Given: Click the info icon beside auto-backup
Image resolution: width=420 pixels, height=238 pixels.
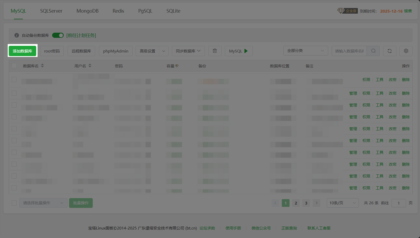Looking at the screenshot, I should pos(17,35).
